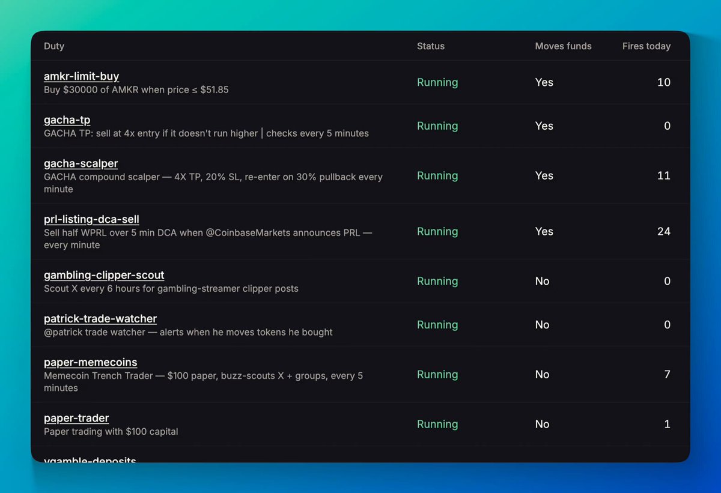Click Running status in the prl-listing-dca-sell row
This screenshot has height=493, width=721.
[x=437, y=232]
